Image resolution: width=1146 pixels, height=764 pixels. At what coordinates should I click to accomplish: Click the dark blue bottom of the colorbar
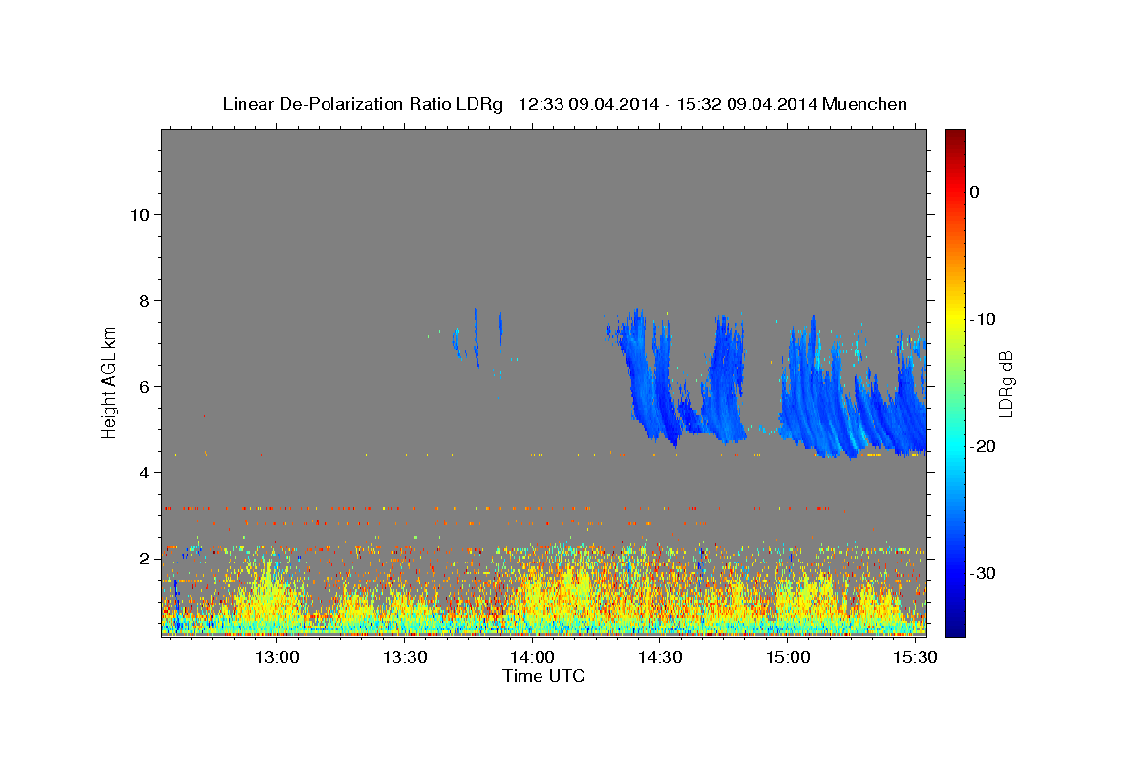click(955, 626)
